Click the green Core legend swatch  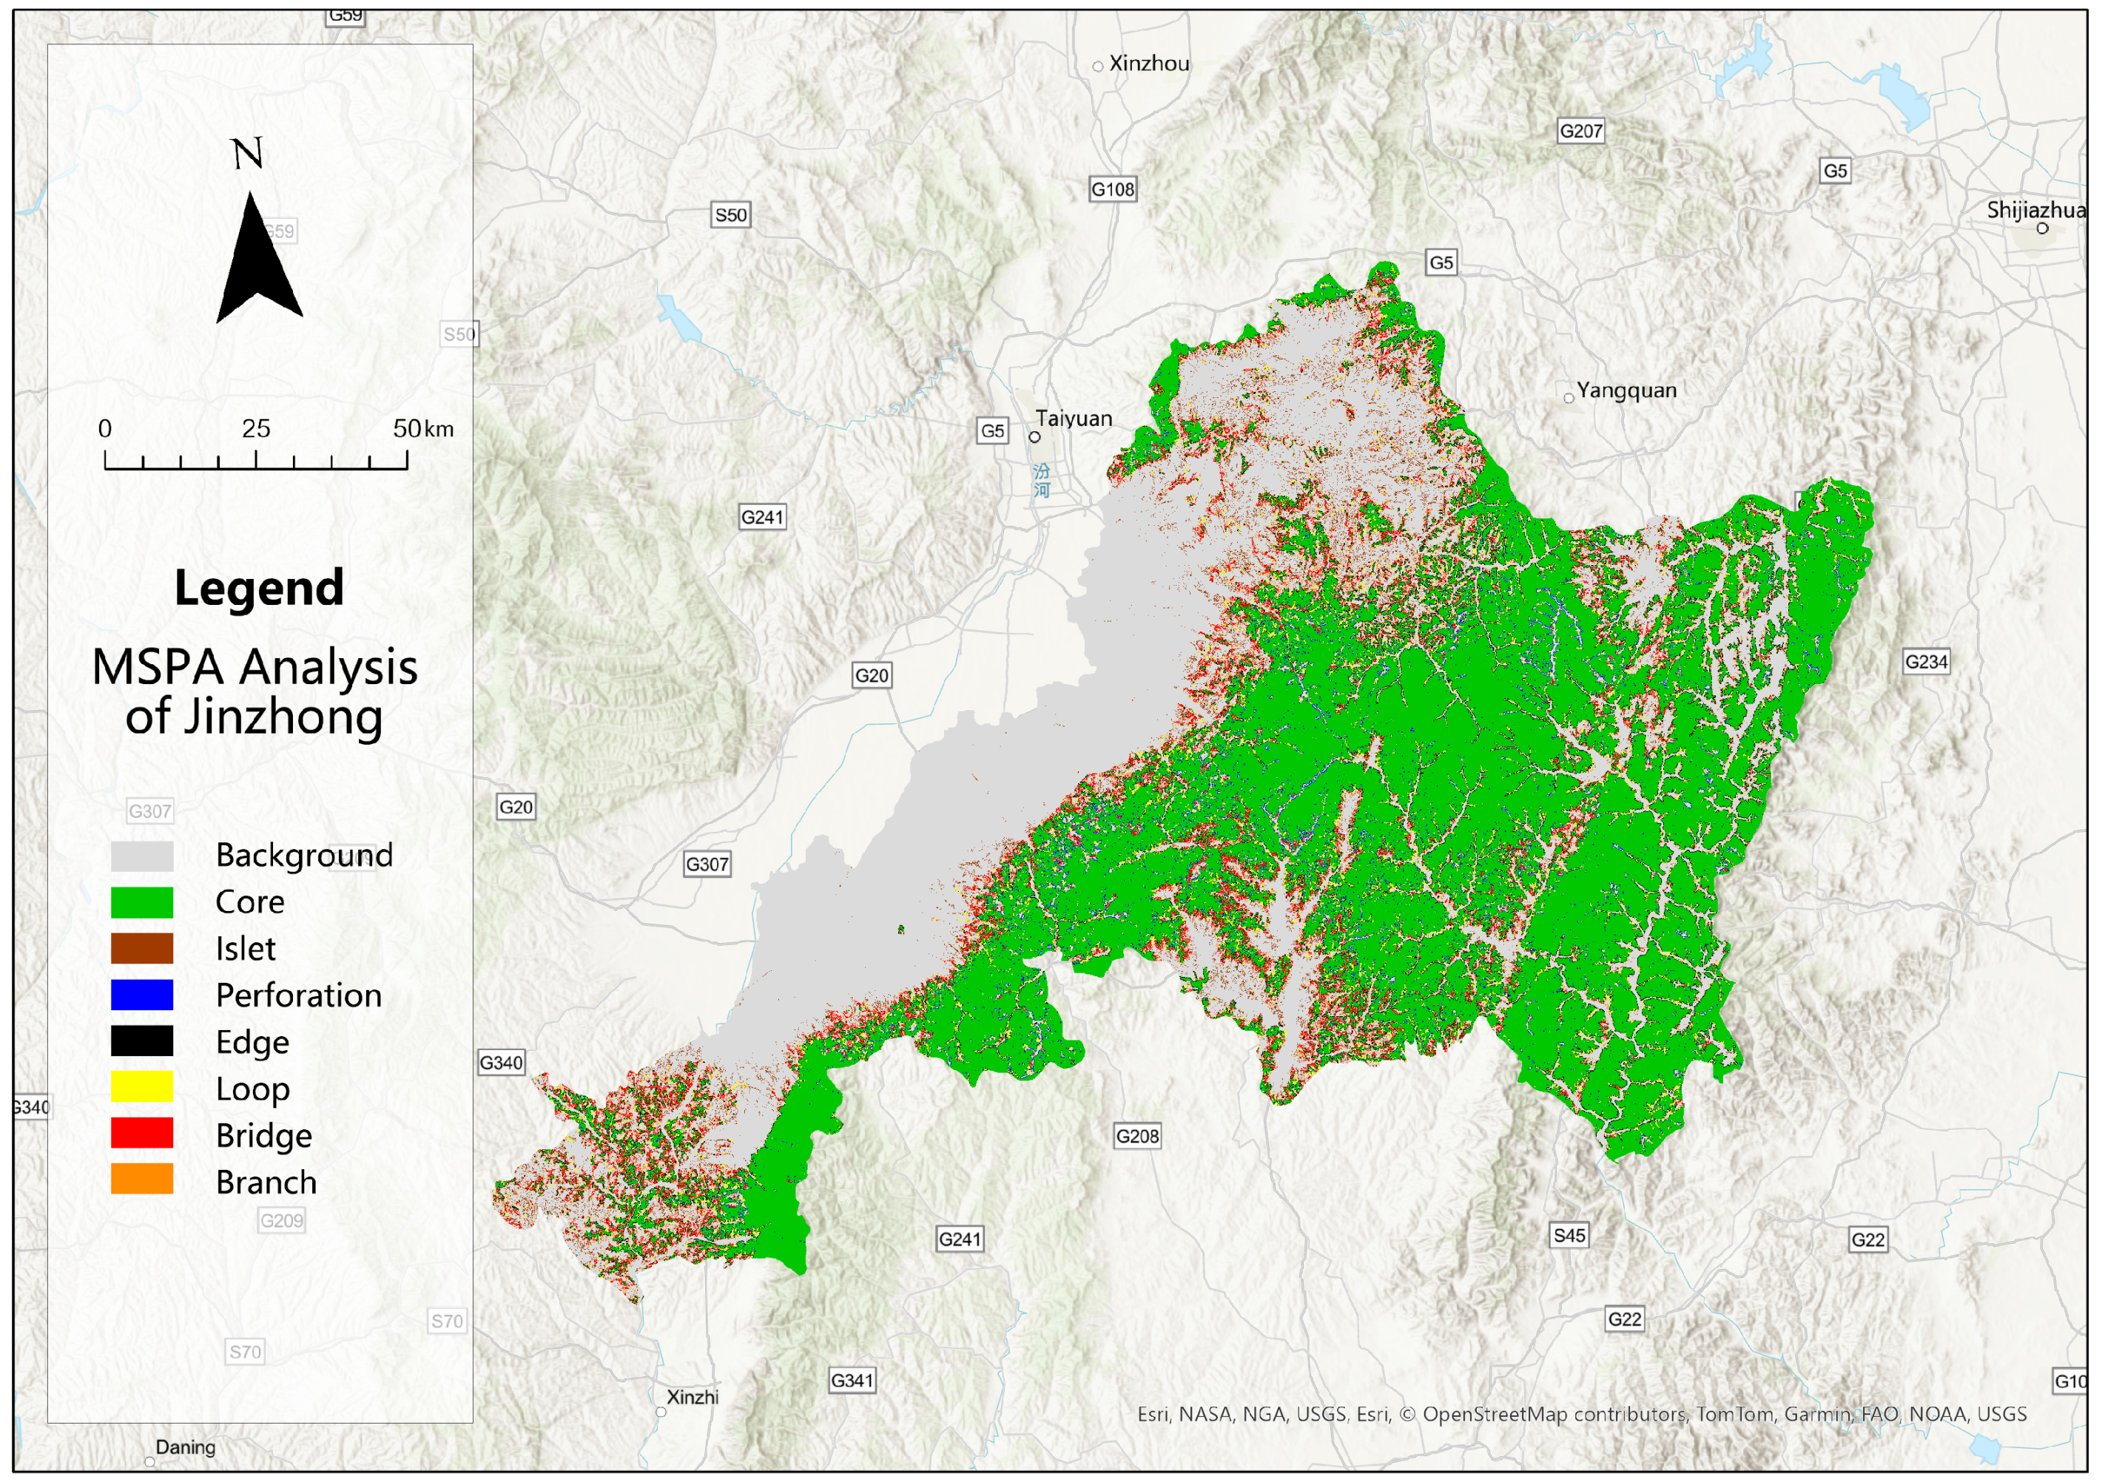142,903
